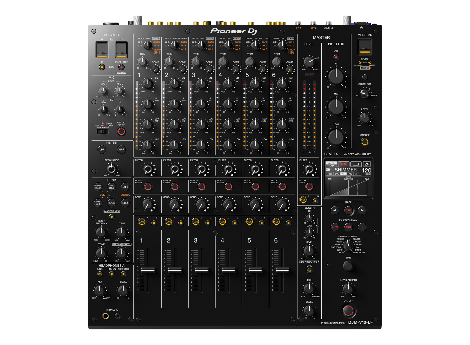Screen dimensions: 470x345
Task: Select the AUTO TAP tab on display
Action: (331, 164)
